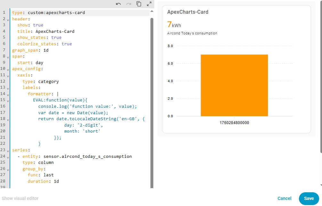Click the 0.0 y-axis label

tap(170, 116)
